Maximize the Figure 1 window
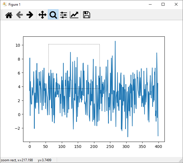This screenshot has width=183, height=163. coord(163,5)
